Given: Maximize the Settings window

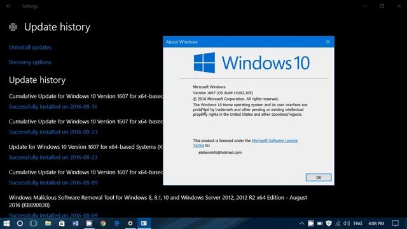Looking at the screenshot, I should pos(382,6).
